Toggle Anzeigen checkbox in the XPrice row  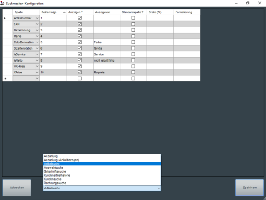80,72
